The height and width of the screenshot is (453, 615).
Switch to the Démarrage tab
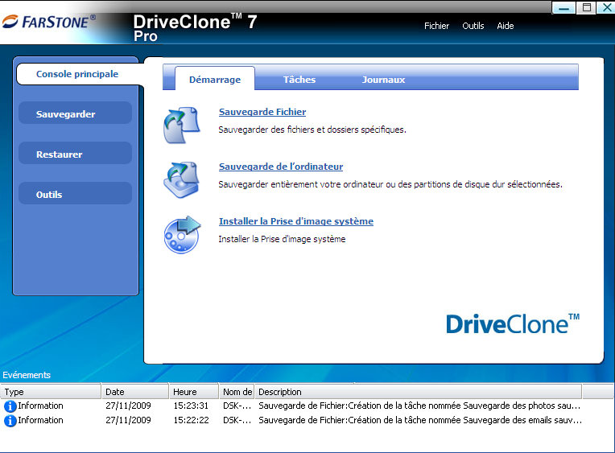click(215, 79)
